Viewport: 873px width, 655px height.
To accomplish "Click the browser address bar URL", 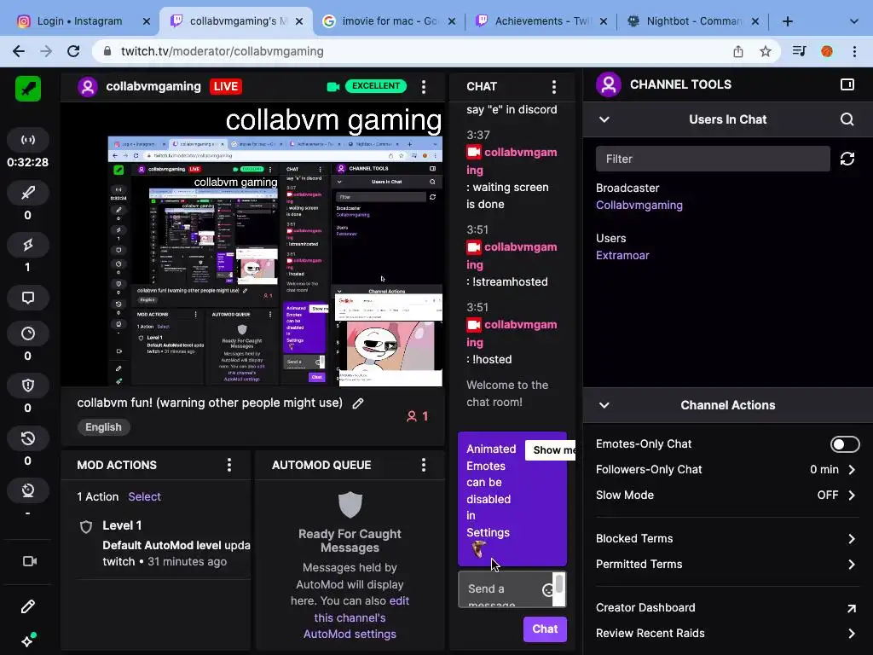I will (x=222, y=51).
